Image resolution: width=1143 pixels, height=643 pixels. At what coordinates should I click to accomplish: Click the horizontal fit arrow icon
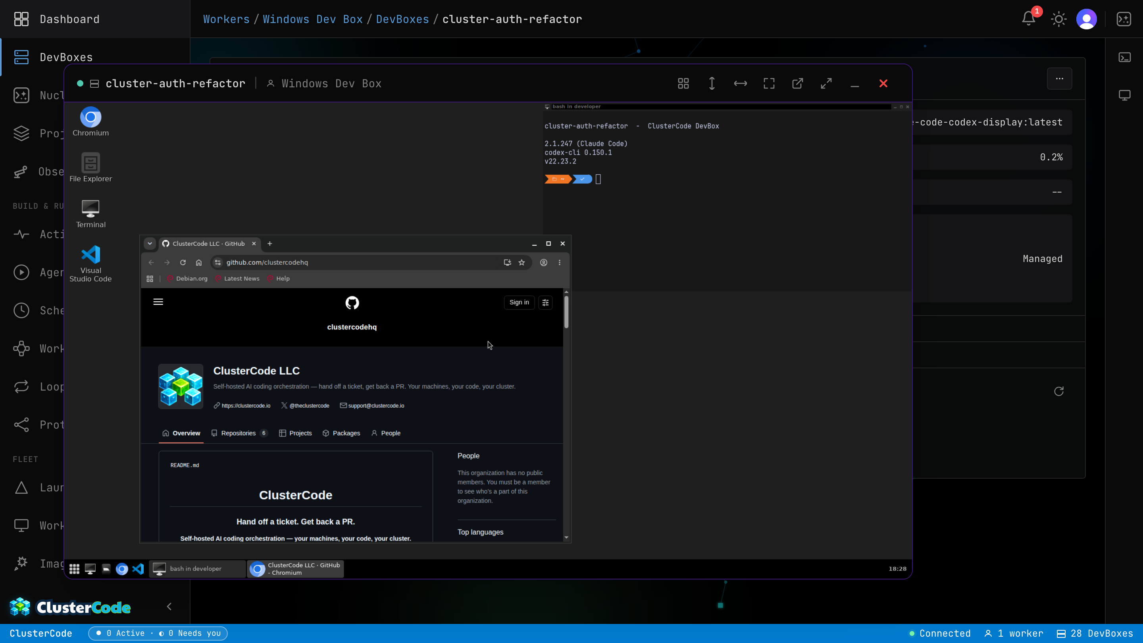point(741,83)
